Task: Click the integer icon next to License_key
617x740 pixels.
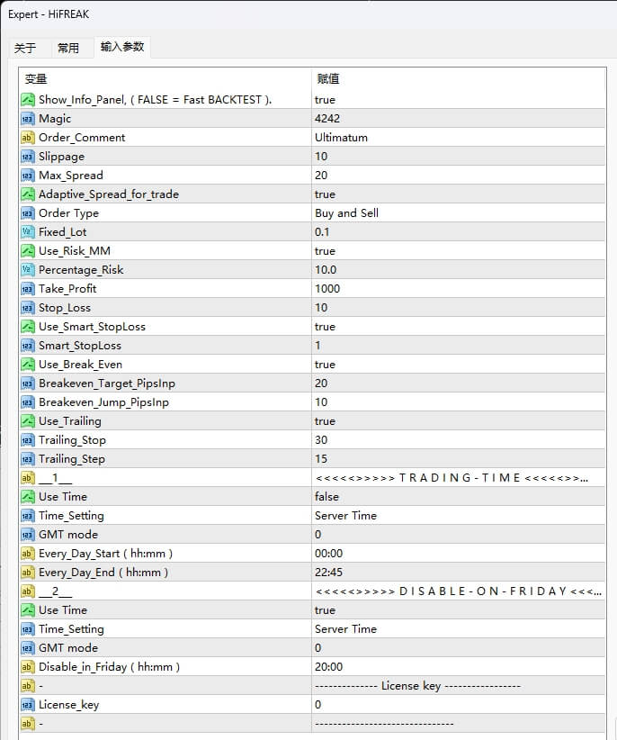Action: 28,705
